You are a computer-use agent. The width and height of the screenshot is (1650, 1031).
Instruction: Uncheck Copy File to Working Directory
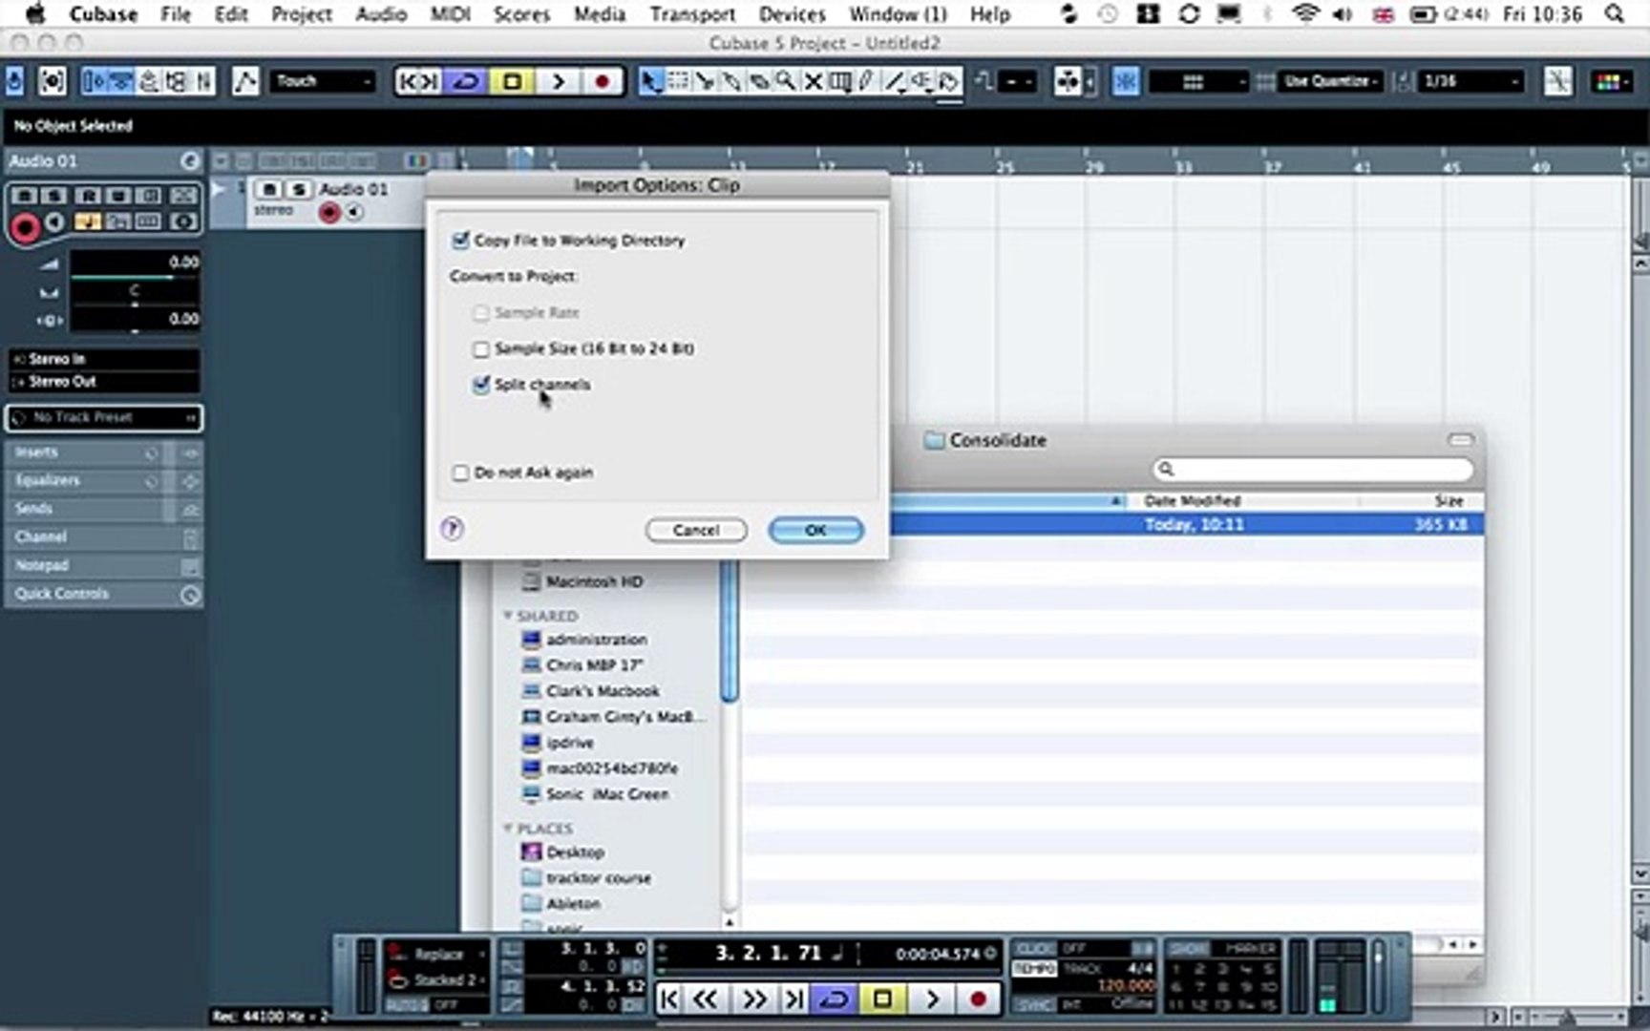point(460,241)
